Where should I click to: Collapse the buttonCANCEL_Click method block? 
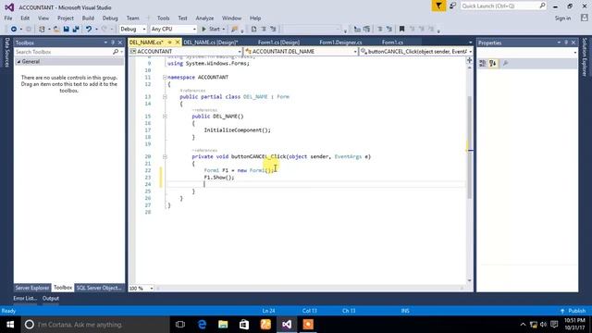pos(165,156)
